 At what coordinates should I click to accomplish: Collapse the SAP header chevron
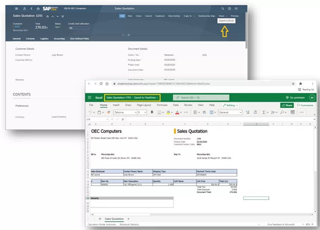click(123, 35)
